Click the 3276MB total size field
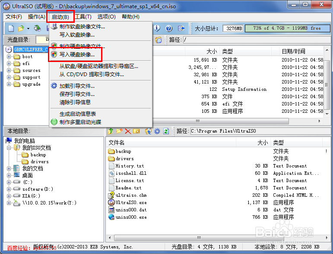The height and width of the screenshot is (254, 333). pos(233,28)
